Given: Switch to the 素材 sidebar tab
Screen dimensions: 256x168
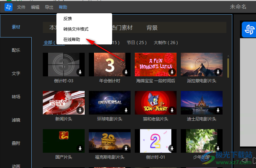Looking at the screenshot, I should 16,27.
